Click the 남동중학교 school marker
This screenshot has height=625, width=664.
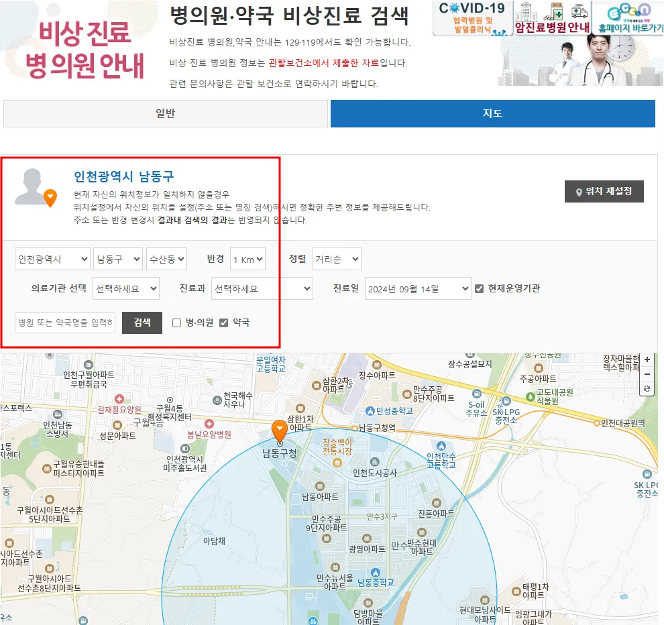pyautogui.click(x=375, y=573)
